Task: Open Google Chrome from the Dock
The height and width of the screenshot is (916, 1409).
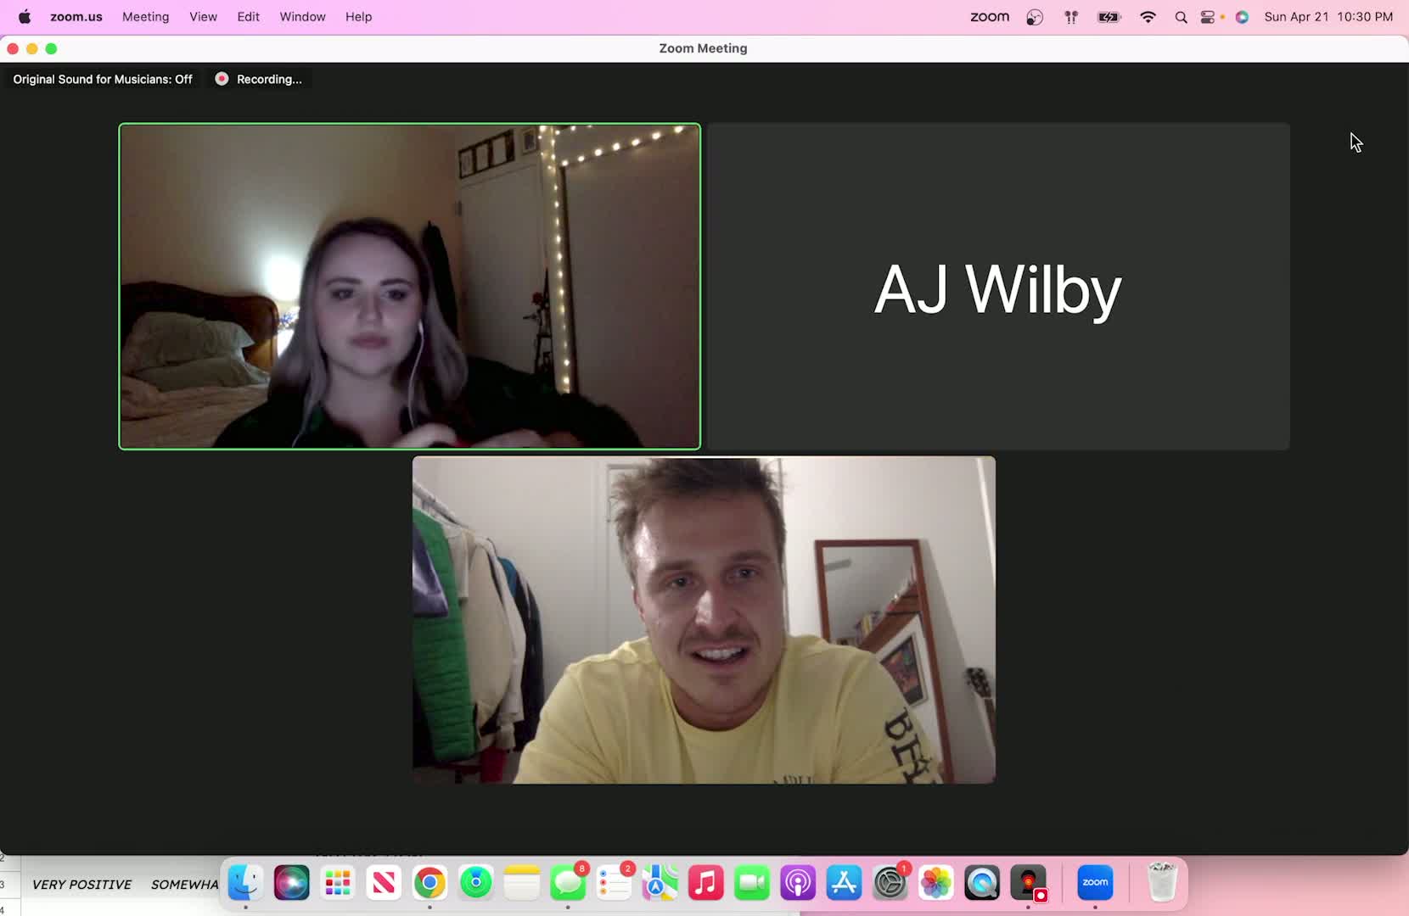Action: [429, 883]
